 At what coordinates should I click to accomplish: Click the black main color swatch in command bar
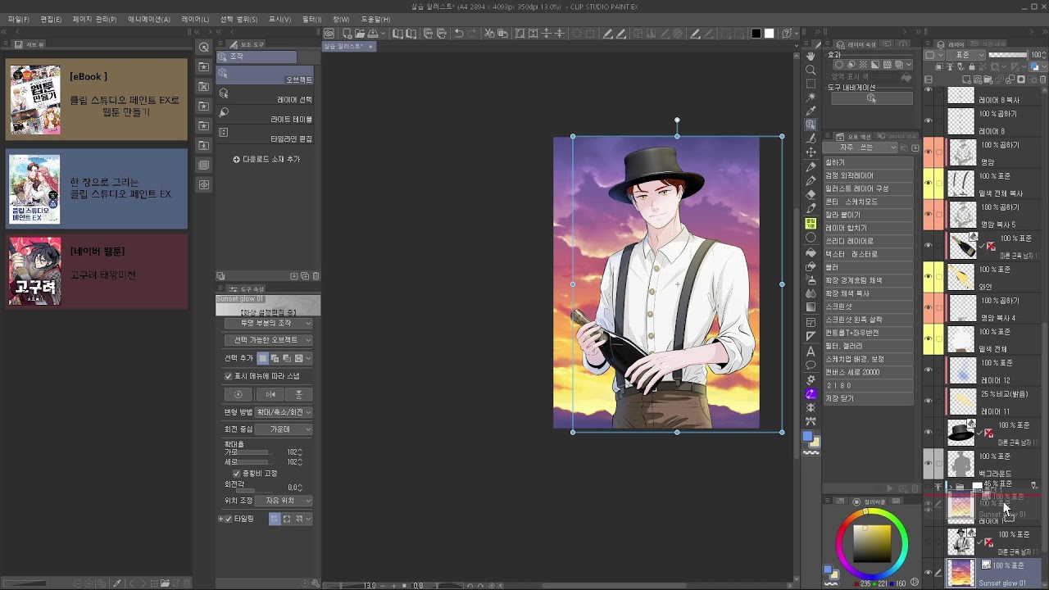pyautogui.click(x=756, y=34)
